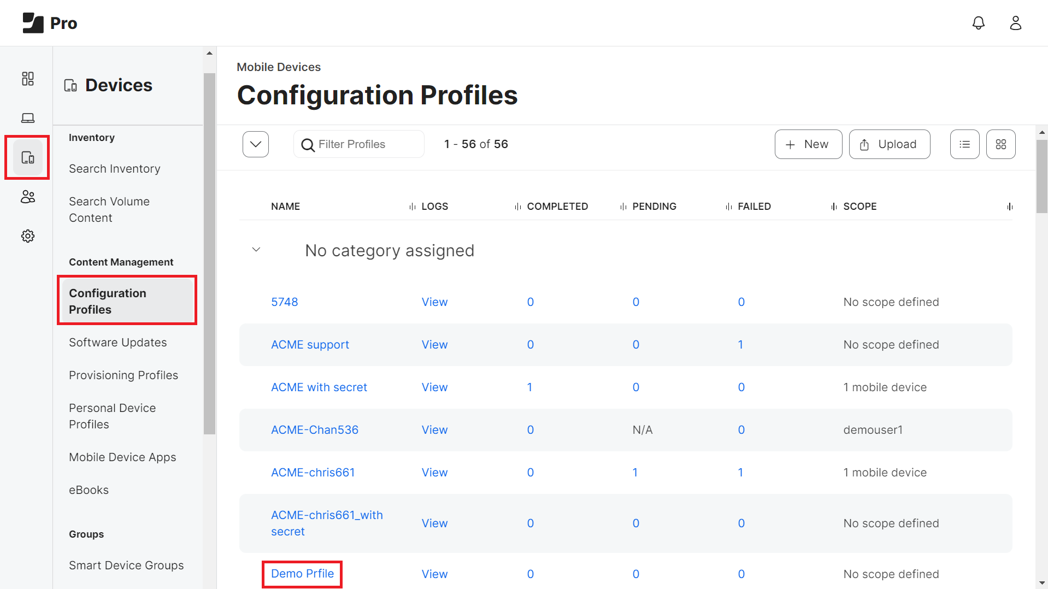Open eBooks in sidebar
Screen dimensions: 1048x589
click(89, 490)
